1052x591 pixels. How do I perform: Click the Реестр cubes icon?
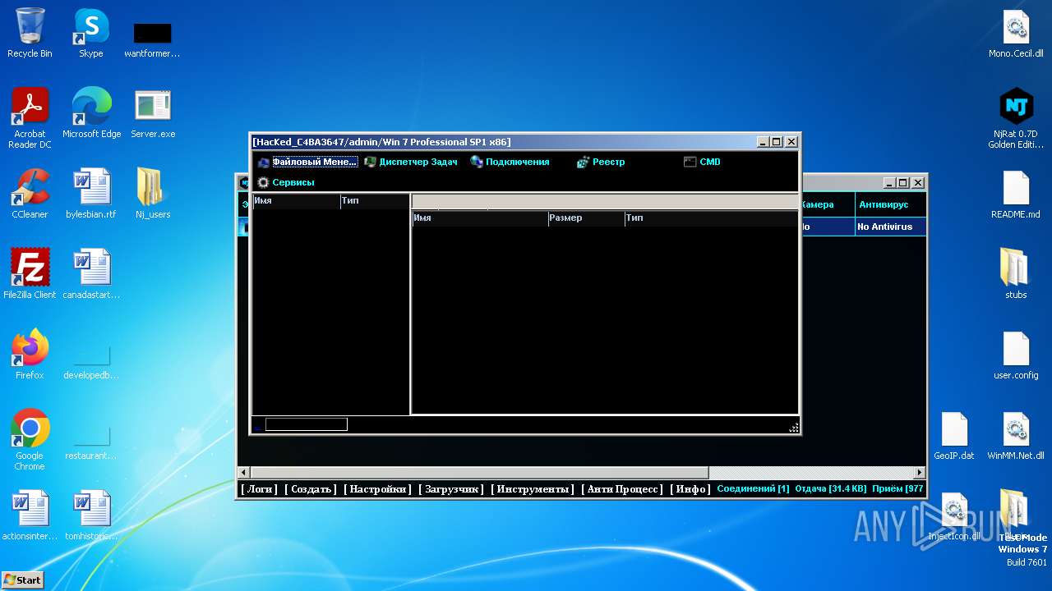point(584,162)
